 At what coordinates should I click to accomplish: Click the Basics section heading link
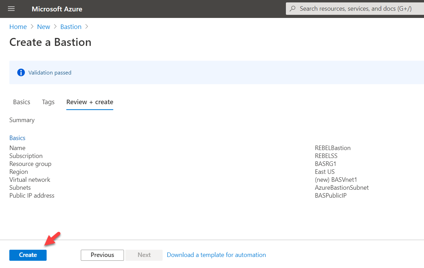pos(17,138)
